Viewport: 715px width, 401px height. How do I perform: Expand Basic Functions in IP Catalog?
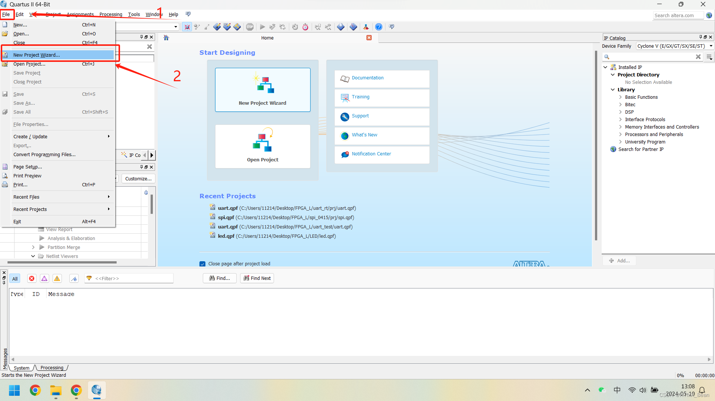(x=620, y=97)
